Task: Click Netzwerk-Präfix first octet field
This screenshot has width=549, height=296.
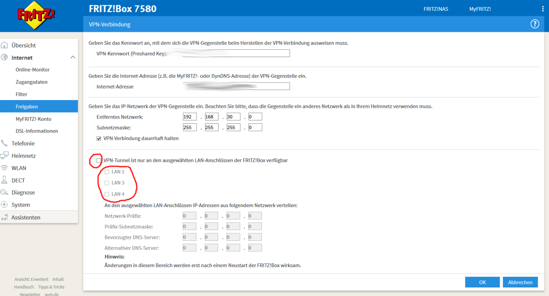Action: (x=190, y=216)
